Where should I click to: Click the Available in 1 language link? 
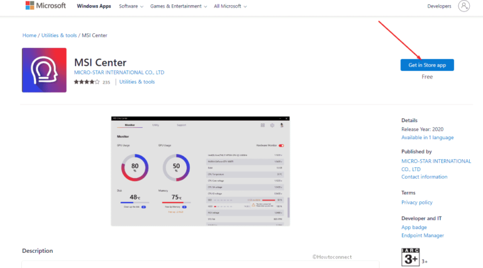[x=427, y=137]
